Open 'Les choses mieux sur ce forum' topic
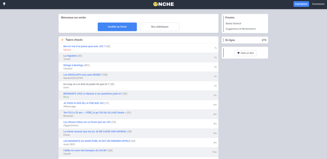This screenshot has width=327, height=159. click(x=87, y=122)
